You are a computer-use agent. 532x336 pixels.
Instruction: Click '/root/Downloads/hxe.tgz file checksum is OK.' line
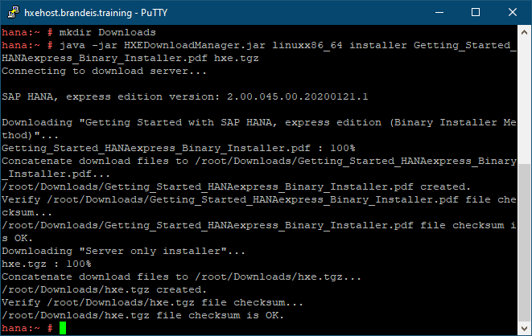coord(142,316)
